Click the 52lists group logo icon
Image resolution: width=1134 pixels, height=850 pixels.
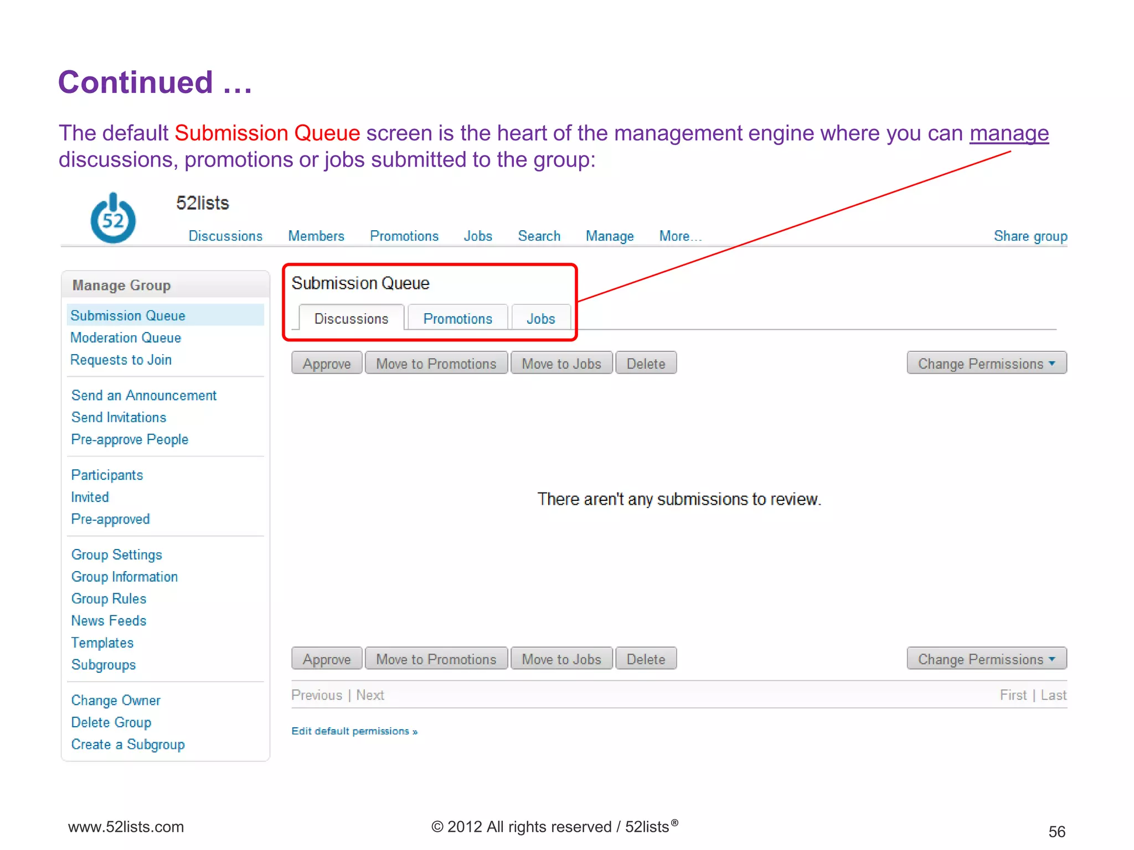[113, 219]
